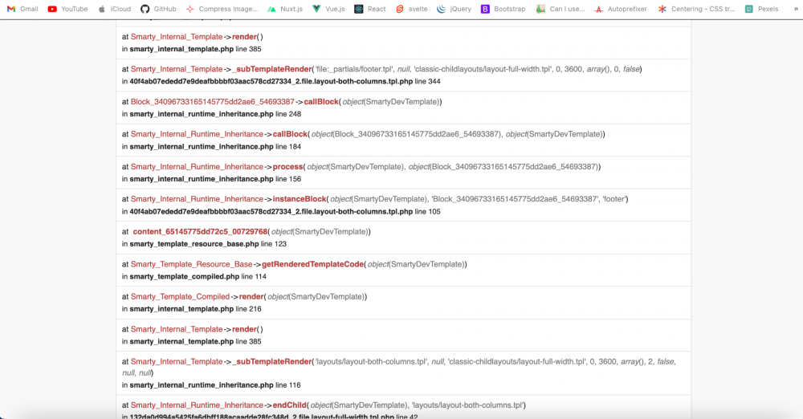
Task: Click the Bootstrap bookmark label
Action: pos(510,9)
